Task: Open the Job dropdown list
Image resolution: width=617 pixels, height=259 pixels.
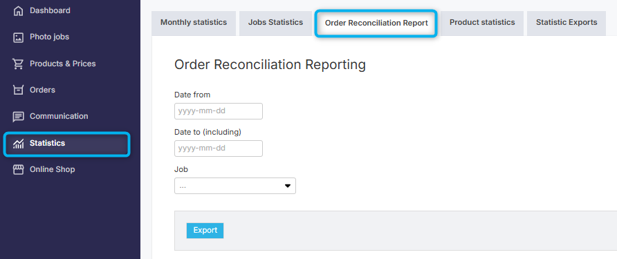Action: (235, 186)
